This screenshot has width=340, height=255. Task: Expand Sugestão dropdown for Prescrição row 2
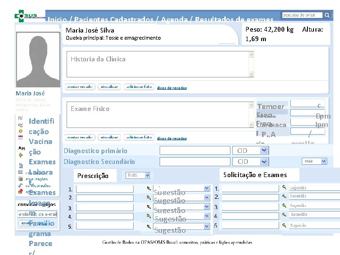(206, 197)
